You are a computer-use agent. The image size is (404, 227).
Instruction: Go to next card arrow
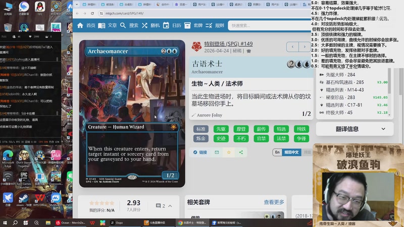[305, 47]
